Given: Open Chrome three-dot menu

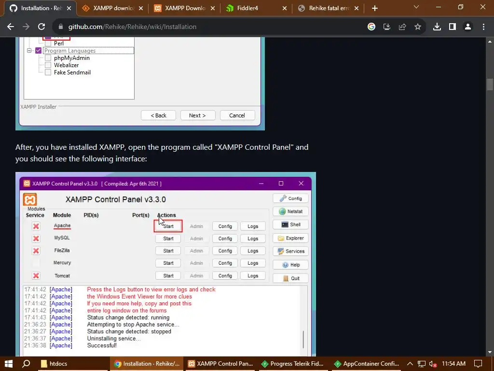Looking at the screenshot, I should click(483, 27).
